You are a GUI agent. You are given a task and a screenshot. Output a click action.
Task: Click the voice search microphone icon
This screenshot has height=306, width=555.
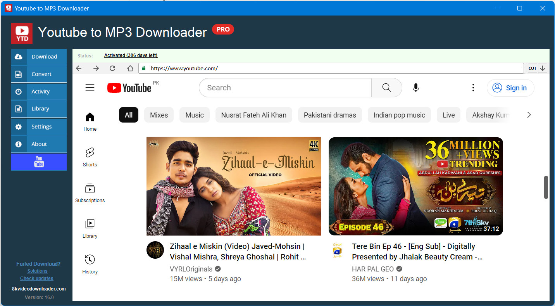tap(416, 88)
